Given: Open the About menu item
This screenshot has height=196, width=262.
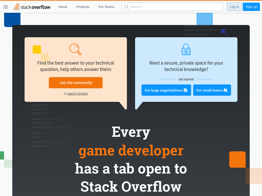Looking at the screenshot, I should [x=62, y=7].
